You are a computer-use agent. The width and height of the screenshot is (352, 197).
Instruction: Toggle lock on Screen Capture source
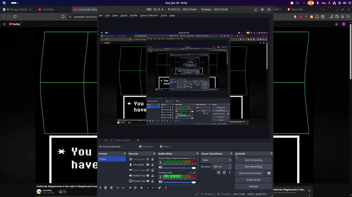(x=153, y=181)
